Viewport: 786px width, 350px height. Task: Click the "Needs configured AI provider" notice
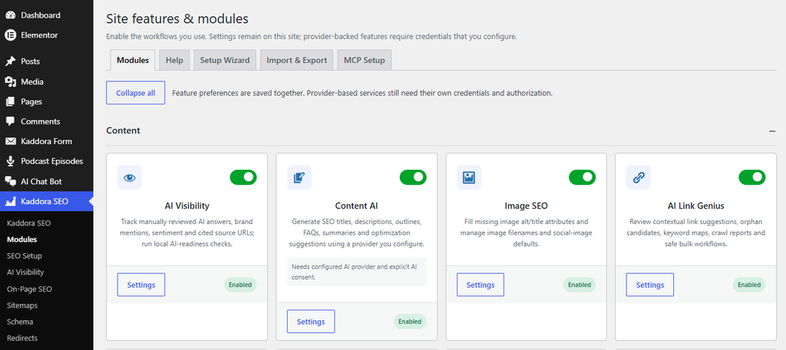[356, 272]
